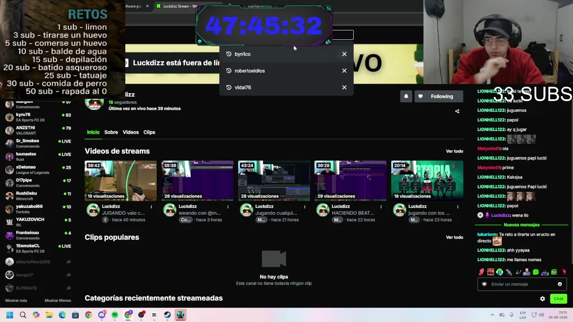Open Frankeiouu channel in sidebar

coord(38,235)
